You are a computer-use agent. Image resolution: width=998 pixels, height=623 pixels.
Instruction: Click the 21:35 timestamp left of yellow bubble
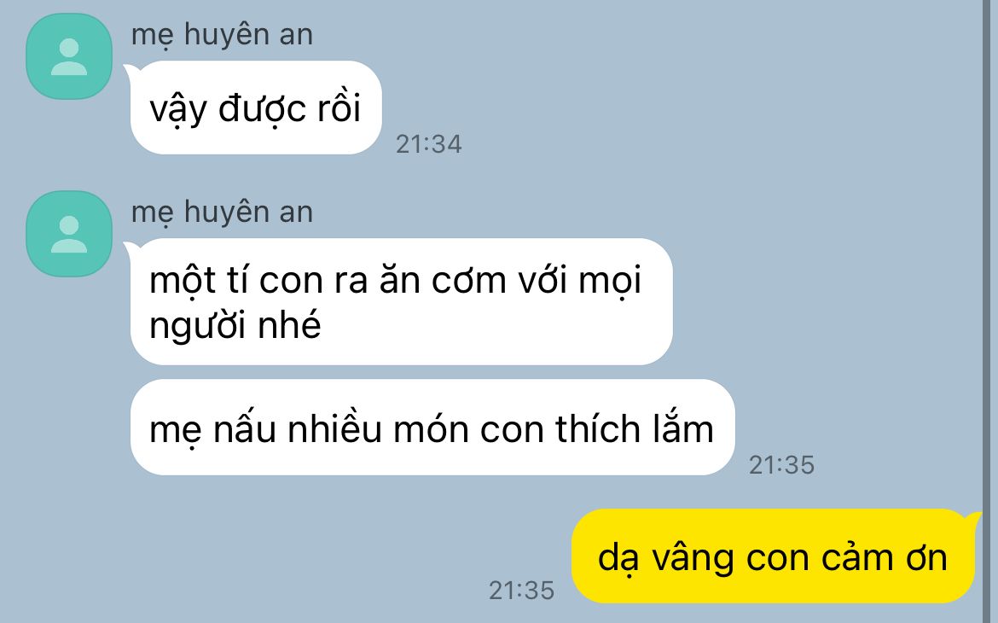521,591
